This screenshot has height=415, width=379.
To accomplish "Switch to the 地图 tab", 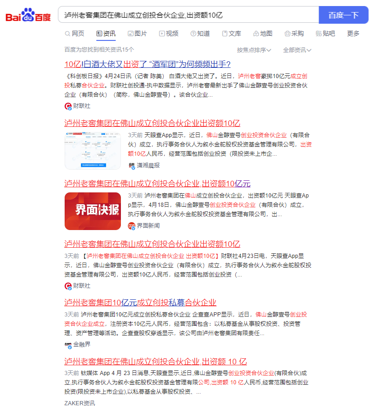I will click(263, 33).
